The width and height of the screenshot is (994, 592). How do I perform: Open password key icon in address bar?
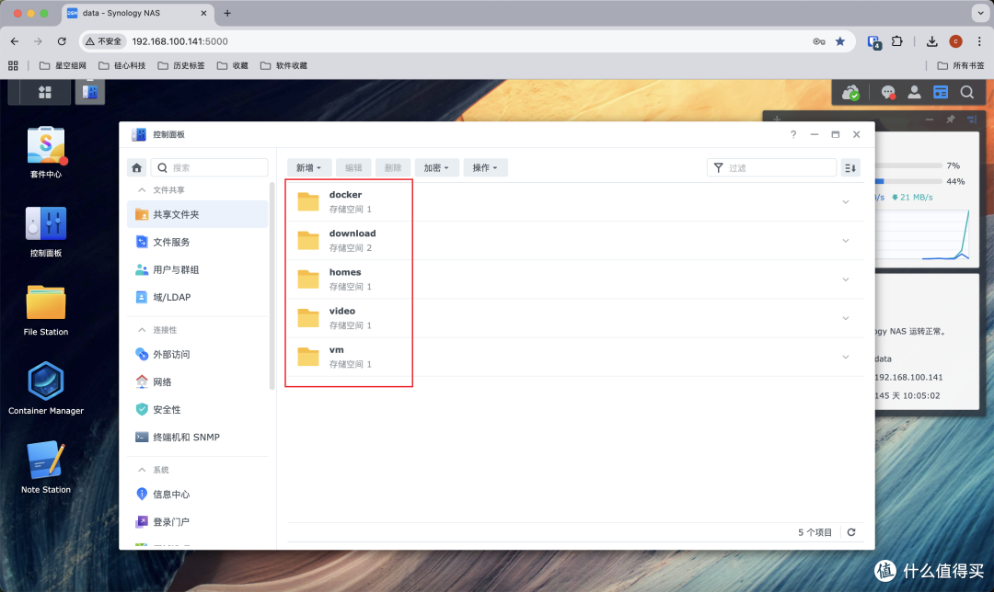click(819, 41)
